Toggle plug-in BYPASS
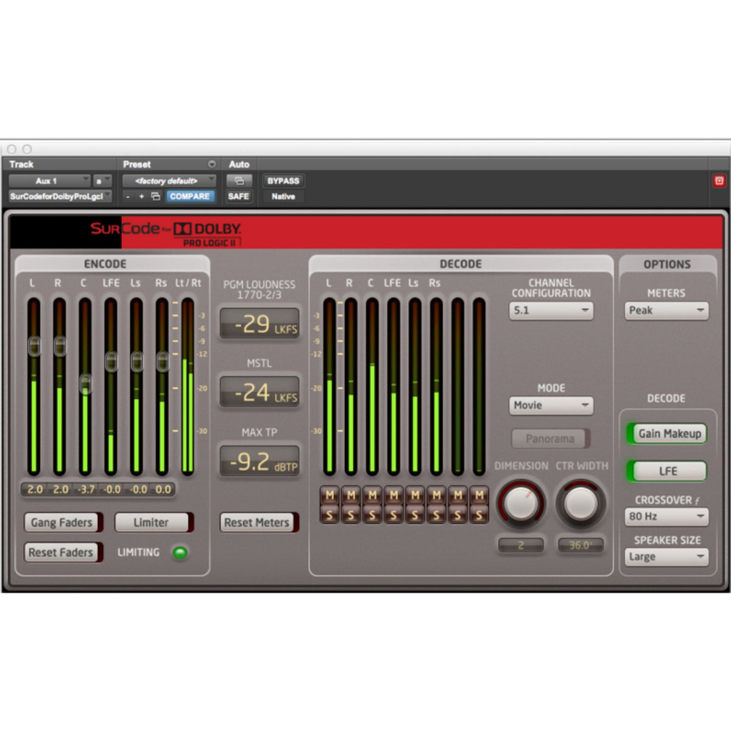The height and width of the screenshot is (731, 731). [x=283, y=181]
